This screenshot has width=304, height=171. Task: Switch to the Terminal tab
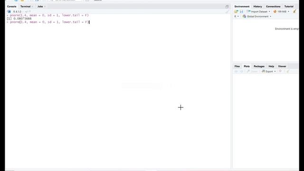(x=25, y=6)
